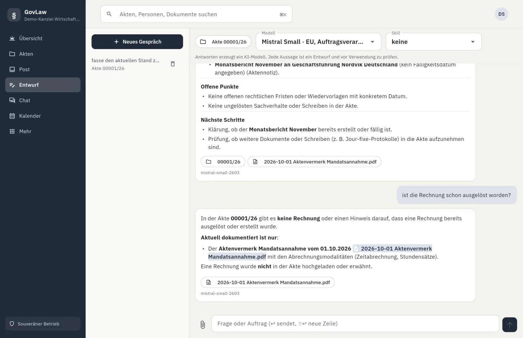
Task: Start a Neues Gespräch
Action: [137, 42]
